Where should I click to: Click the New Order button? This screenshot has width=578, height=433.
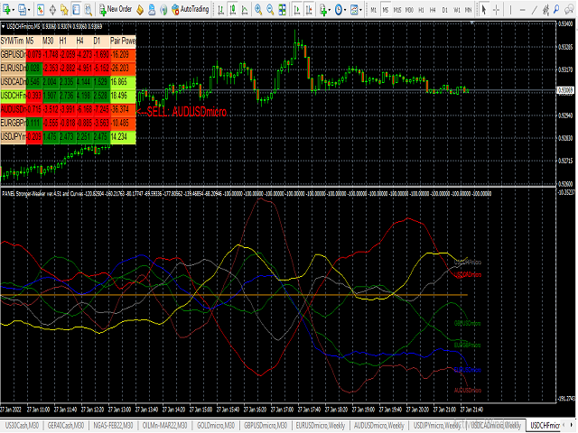pyautogui.click(x=115, y=10)
